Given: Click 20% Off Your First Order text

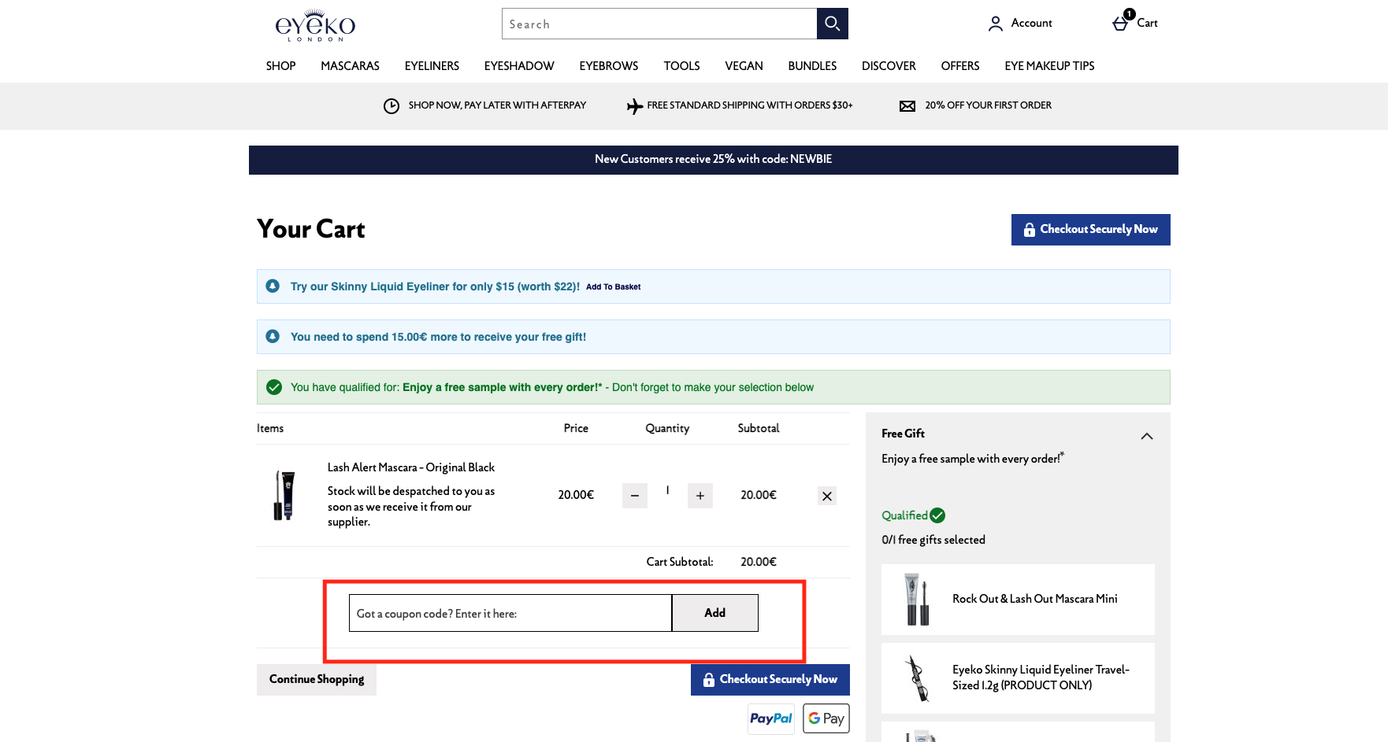Looking at the screenshot, I should tap(988, 105).
